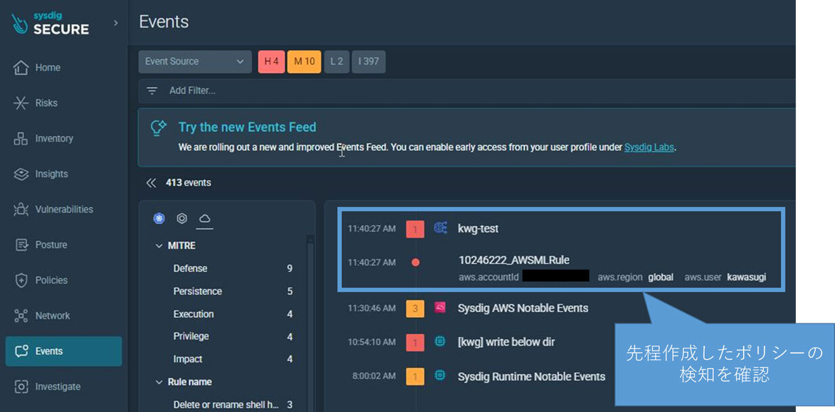Toggle the Info severity I 397 filter
This screenshot has width=835, height=412.
(x=368, y=62)
